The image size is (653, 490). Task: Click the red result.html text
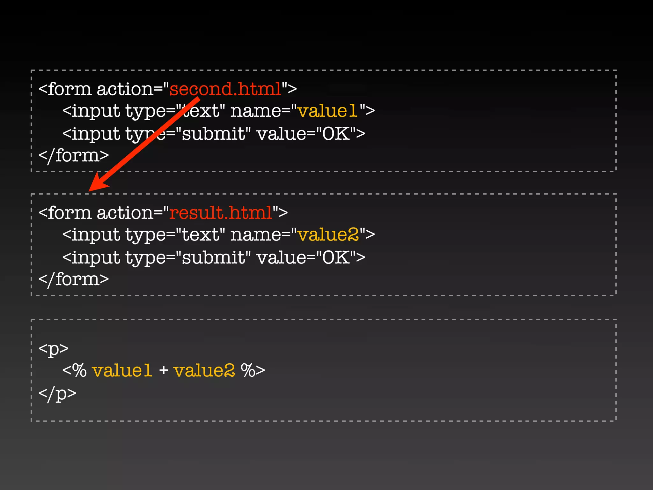(221, 213)
